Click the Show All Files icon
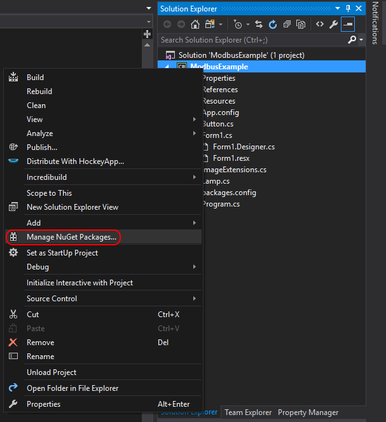This screenshot has width=386, height=422. click(x=301, y=24)
